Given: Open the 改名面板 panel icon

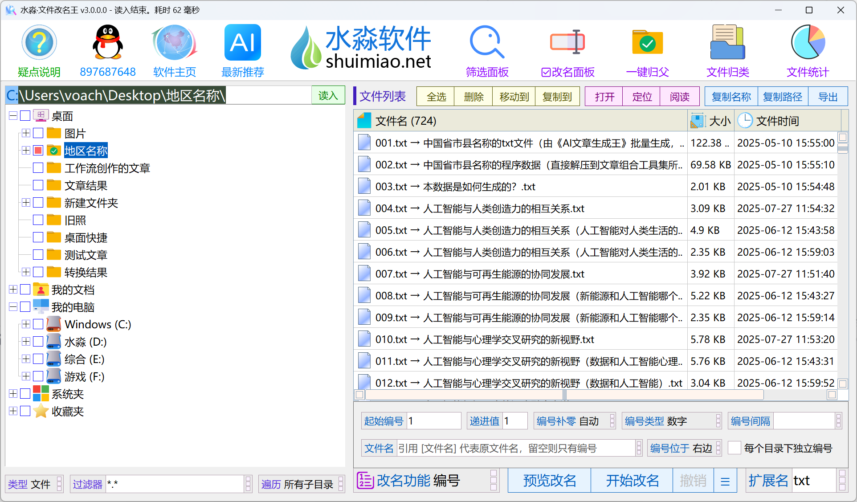Looking at the screenshot, I should [x=567, y=42].
